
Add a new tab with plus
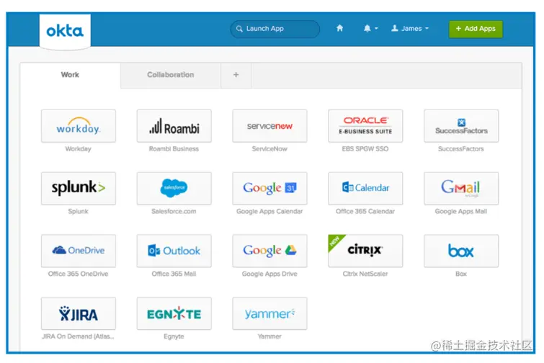point(236,75)
